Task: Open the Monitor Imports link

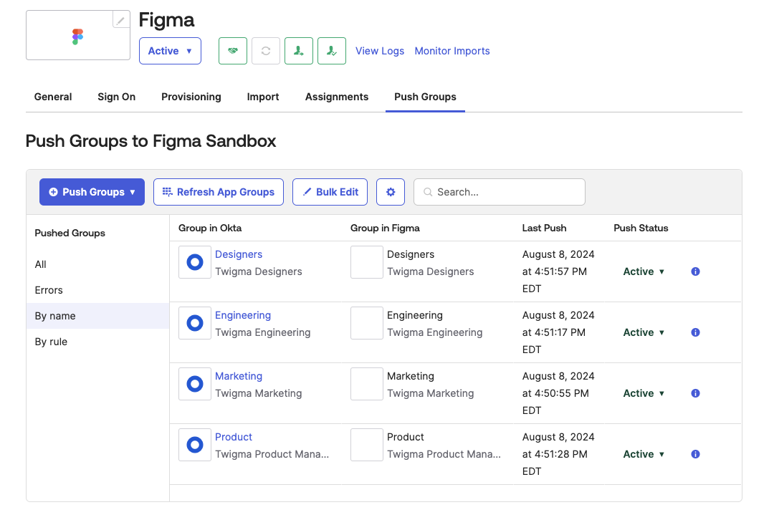Action: [x=452, y=51]
